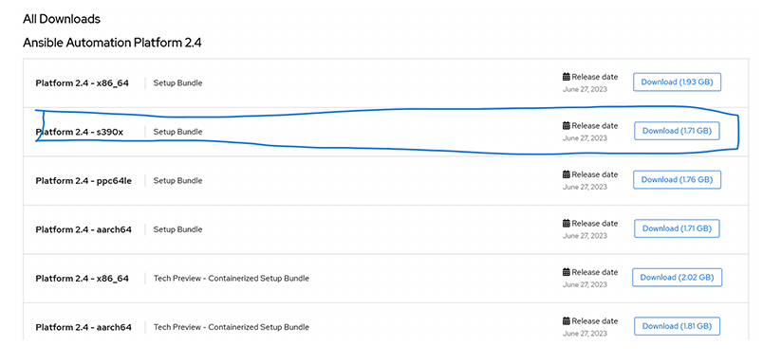Viewport: 763px width, 364px height.
Task: Click calendar icon in x86_64 Containerized Bundle row
Action: coord(567,272)
